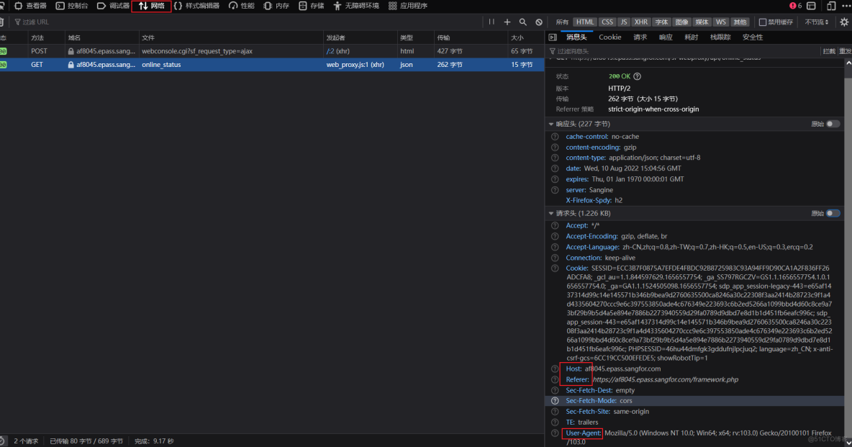The height and width of the screenshot is (447, 852).
Task: Toggle raw view for 请求头 section
Action: 833,214
